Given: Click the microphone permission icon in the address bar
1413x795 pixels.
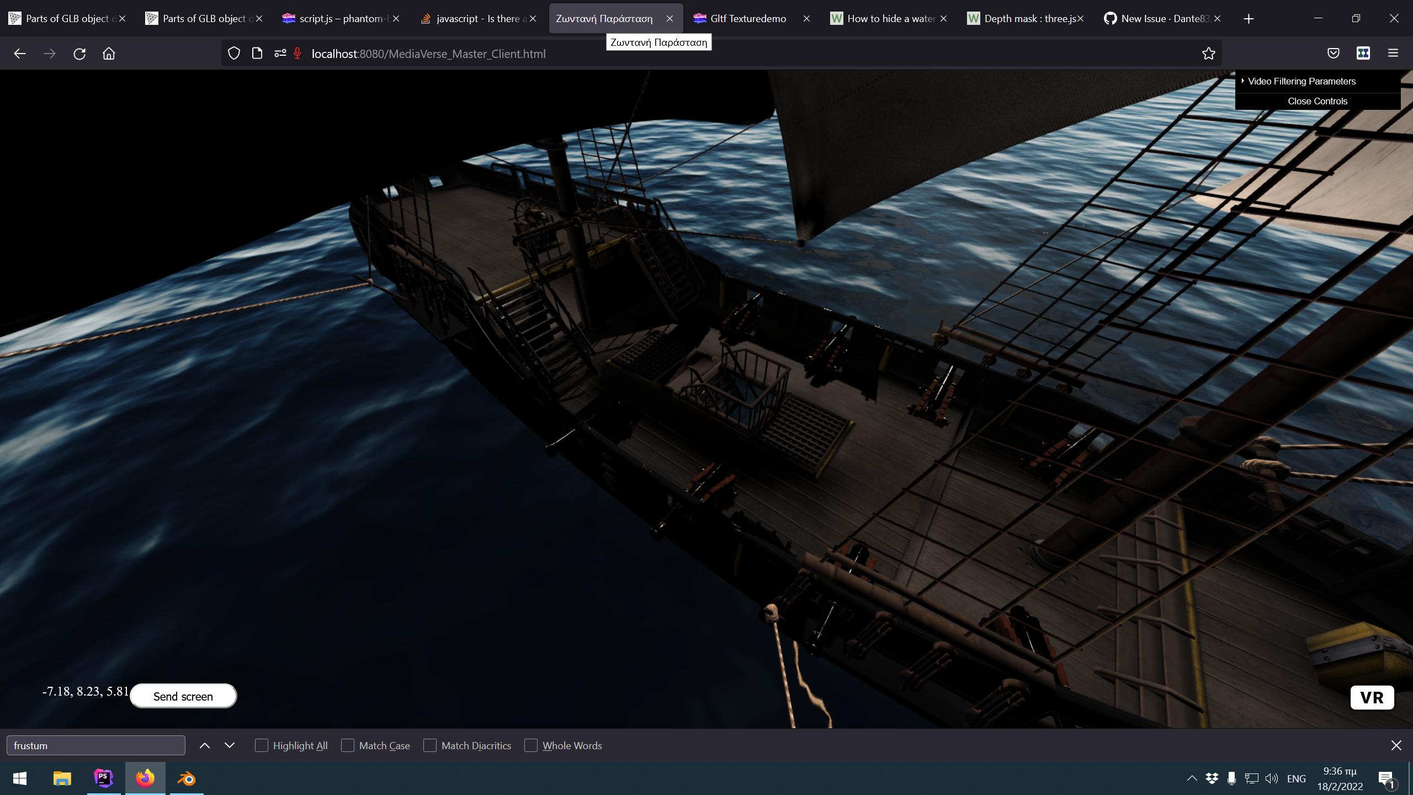Looking at the screenshot, I should [x=298, y=54].
